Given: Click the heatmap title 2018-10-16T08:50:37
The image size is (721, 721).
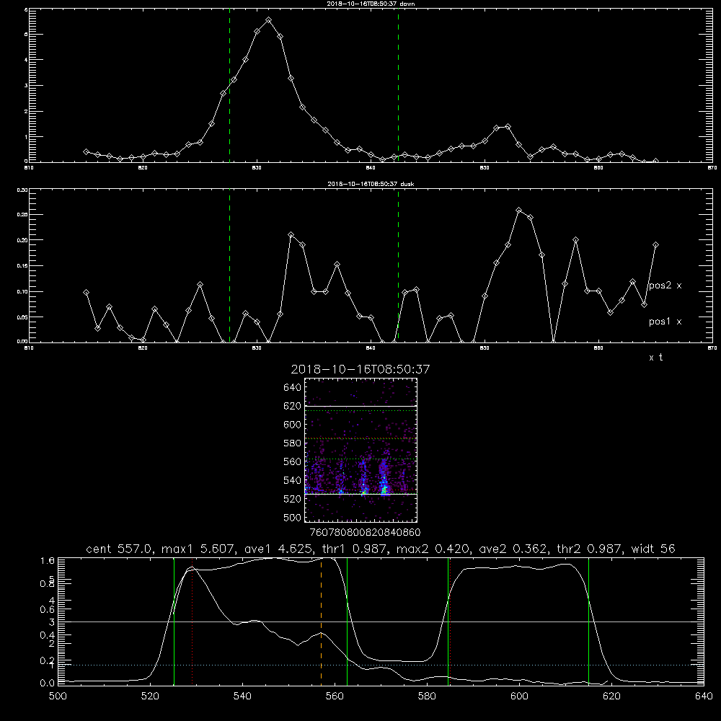Looking at the screenshot, I should pos(360,369).
